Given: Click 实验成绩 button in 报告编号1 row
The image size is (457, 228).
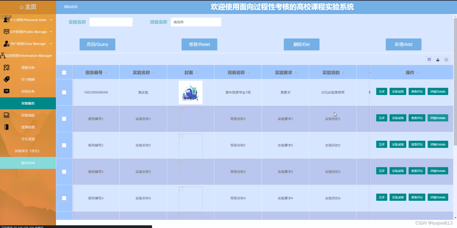Looking at the screenshot, I should pos(398,118).
